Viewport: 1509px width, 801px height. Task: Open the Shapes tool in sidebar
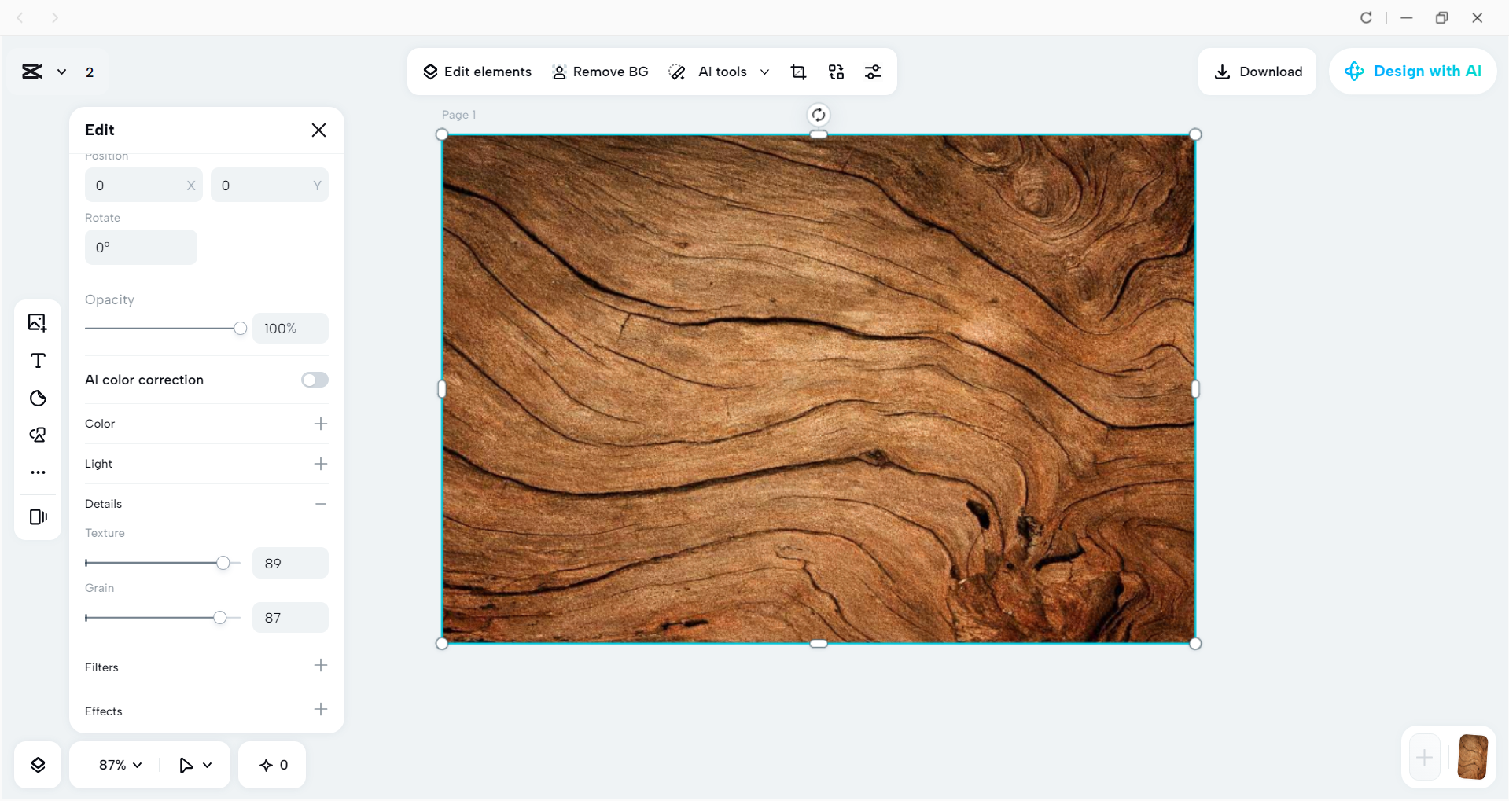coord(38,435)
